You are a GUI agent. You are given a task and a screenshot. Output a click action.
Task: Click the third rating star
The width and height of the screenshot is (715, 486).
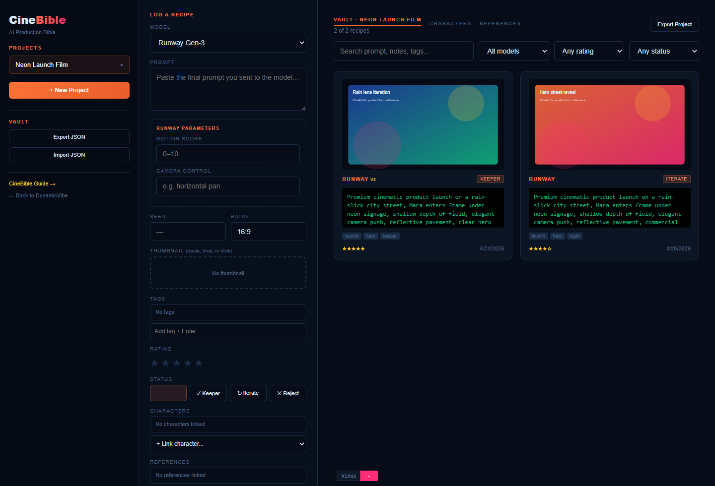click(177, 363)
